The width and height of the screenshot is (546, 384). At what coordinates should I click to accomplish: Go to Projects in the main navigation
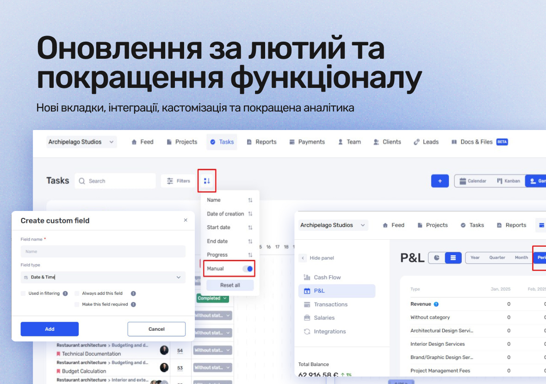(182, 142)
